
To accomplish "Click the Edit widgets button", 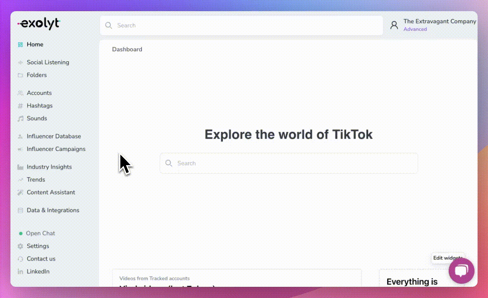I will coord(447,258).
